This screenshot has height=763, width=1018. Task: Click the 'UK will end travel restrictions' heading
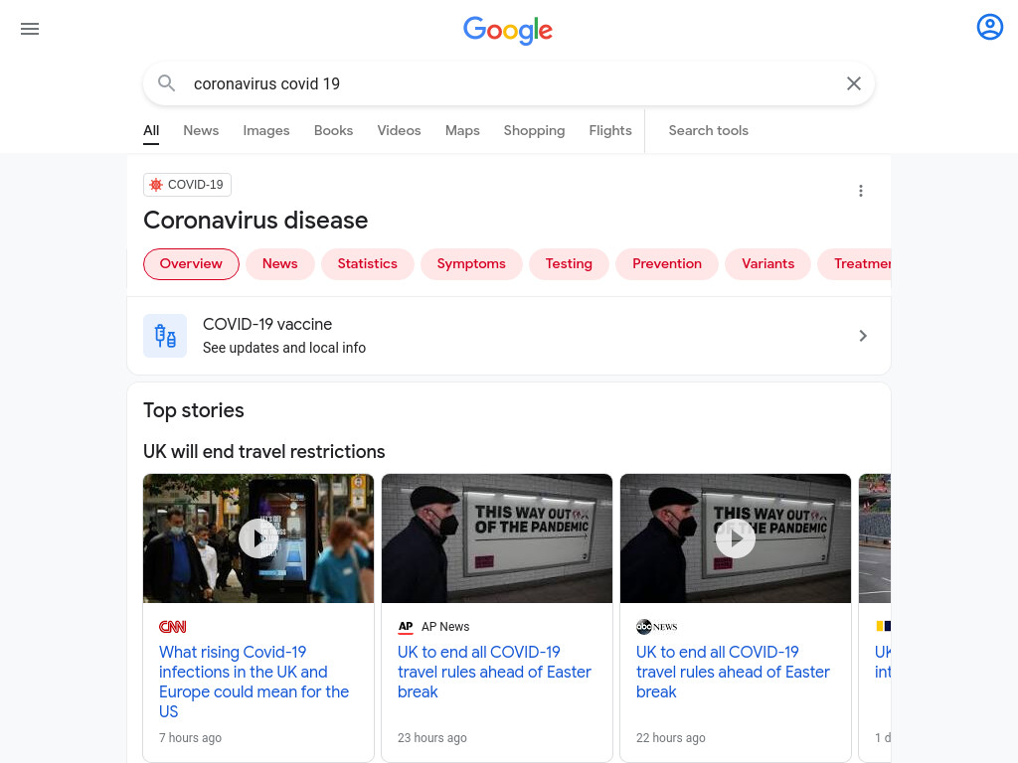264,452
